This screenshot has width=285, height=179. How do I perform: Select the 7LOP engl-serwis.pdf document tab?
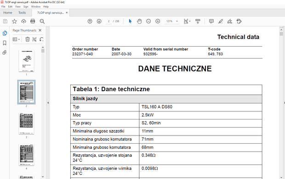coord(51,13)
